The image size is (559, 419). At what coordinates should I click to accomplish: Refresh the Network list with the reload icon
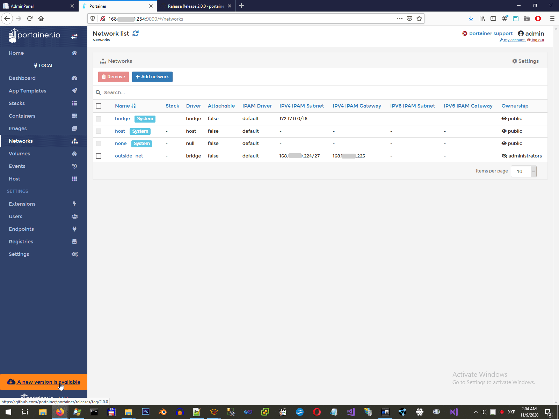(136, 34)
